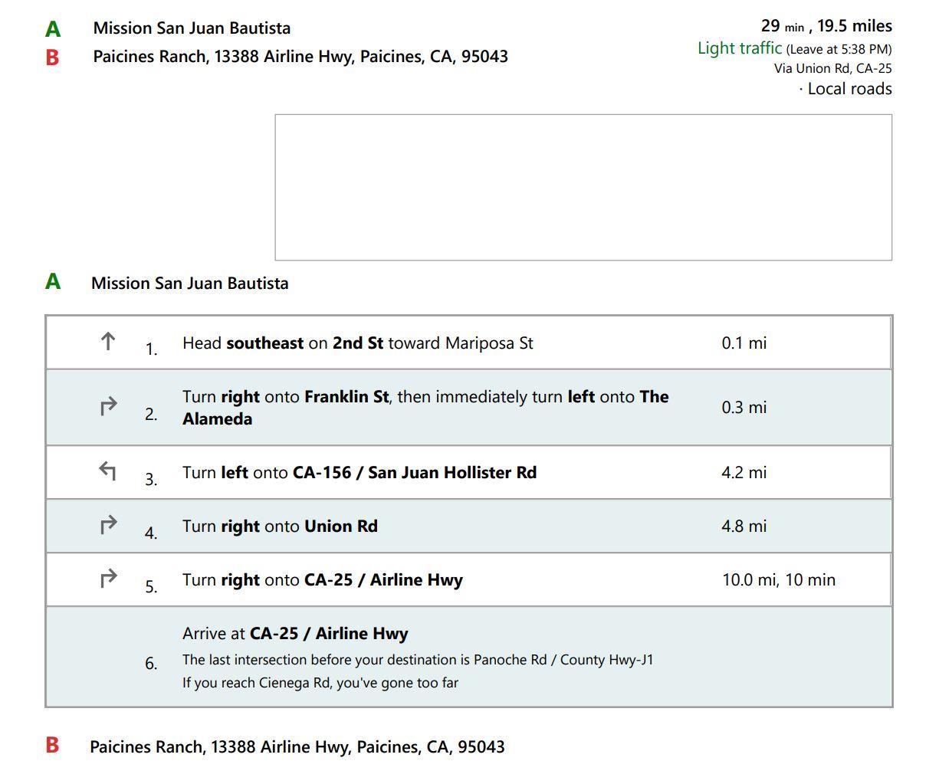Image resolution: width=939 pixels, height=784 pixels.
Task: Click the Light traffic status text
Action: point(740,48)
